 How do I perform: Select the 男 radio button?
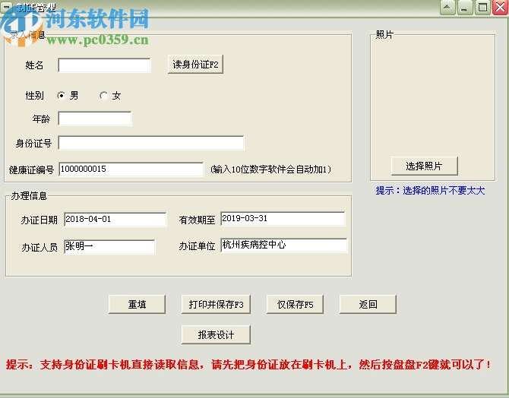[61, 96]
